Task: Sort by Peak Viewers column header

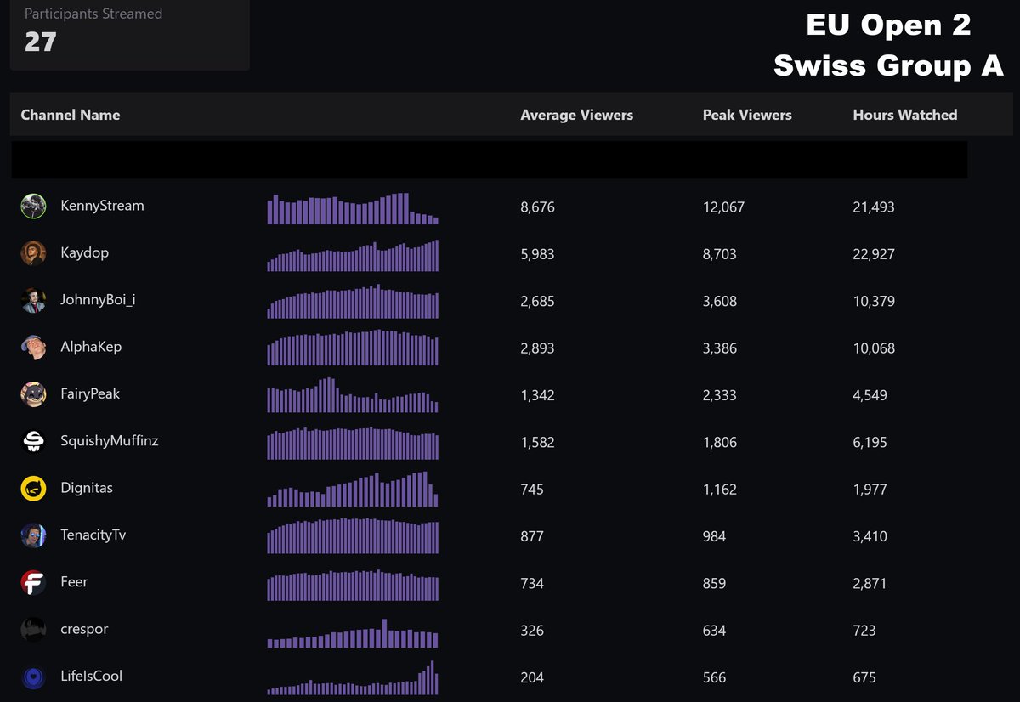Action: [747, 115]
